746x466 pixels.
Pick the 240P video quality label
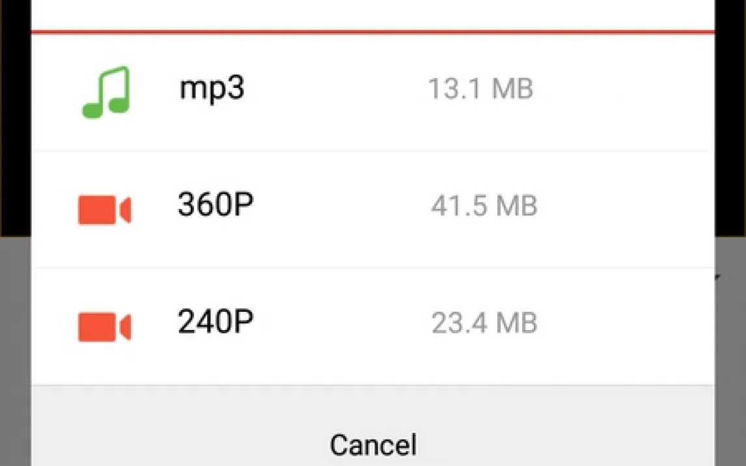coord(215,322)
